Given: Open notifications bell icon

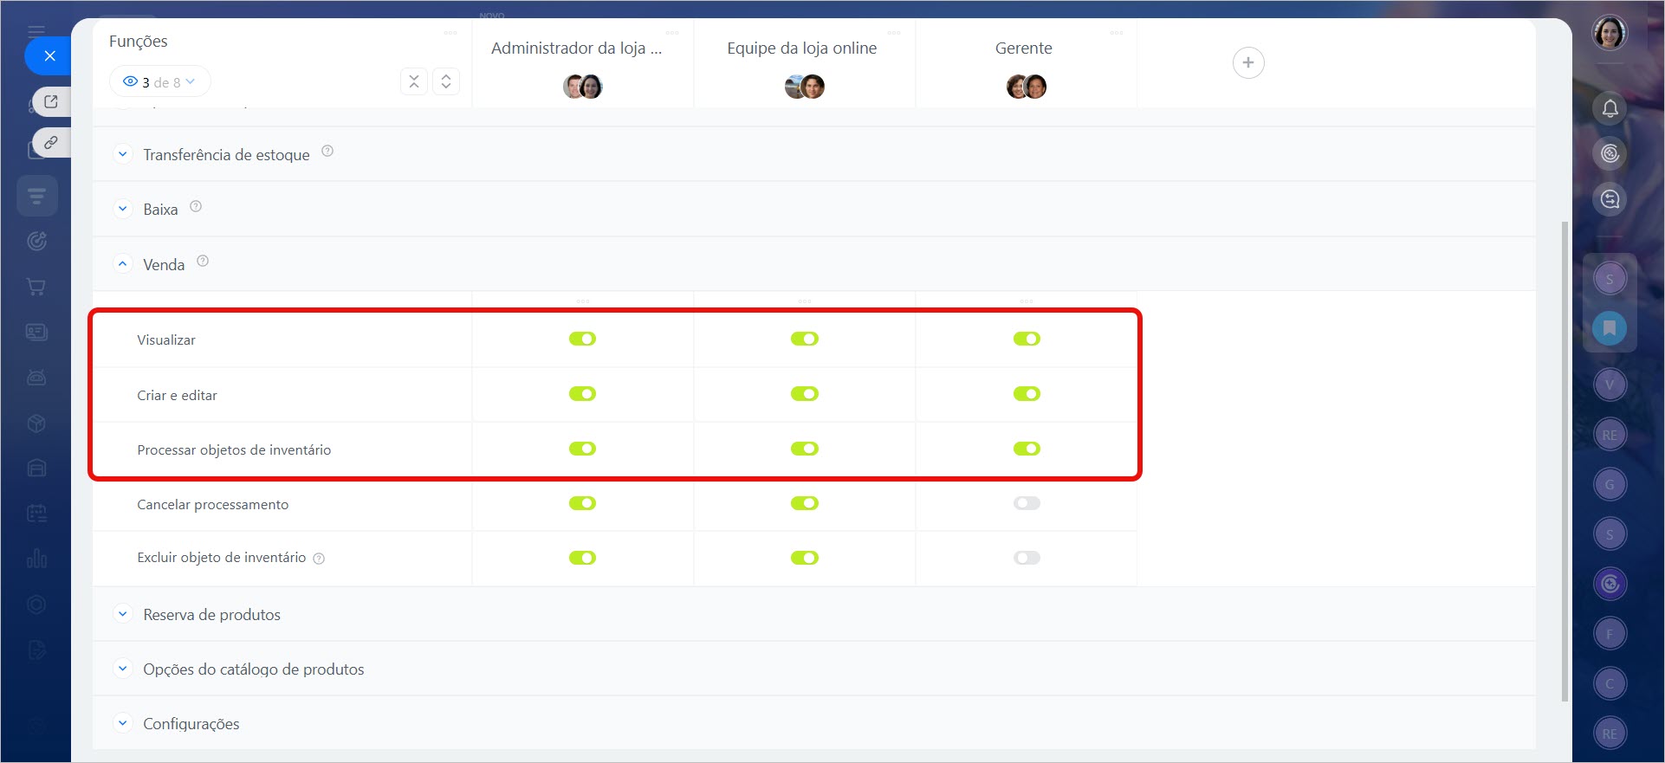Looking at the screenshot, I should 1610,108.
